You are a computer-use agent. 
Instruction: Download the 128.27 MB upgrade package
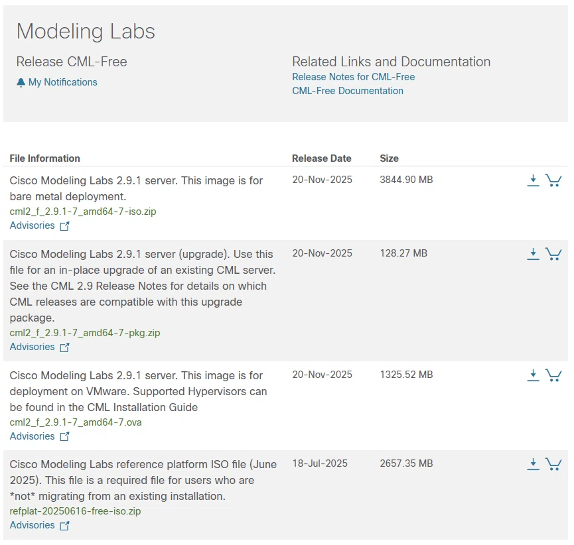(533, 254)
